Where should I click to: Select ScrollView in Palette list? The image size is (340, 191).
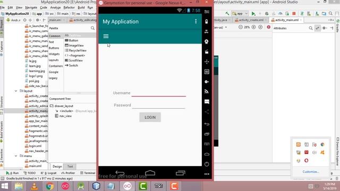(74, 60)
